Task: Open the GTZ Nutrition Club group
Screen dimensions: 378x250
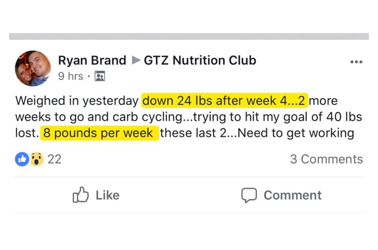Action: point(200,61)
